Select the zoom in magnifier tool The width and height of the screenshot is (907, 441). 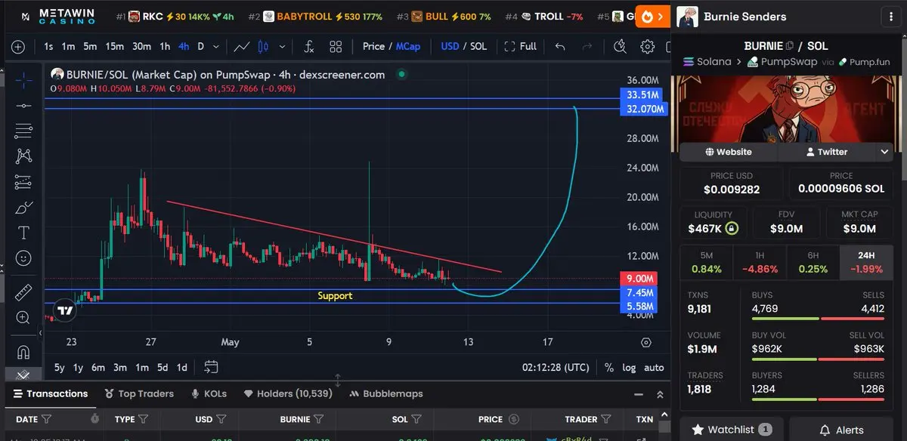[23, 318]
